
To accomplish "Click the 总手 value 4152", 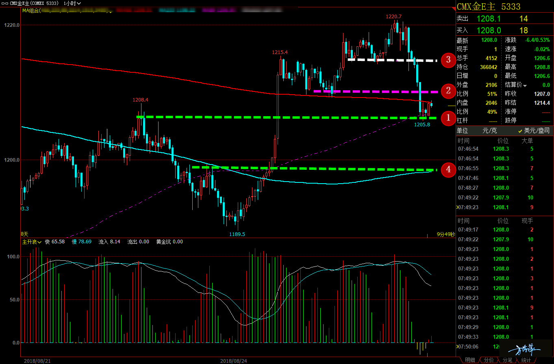I will click(x=491, y=58).
